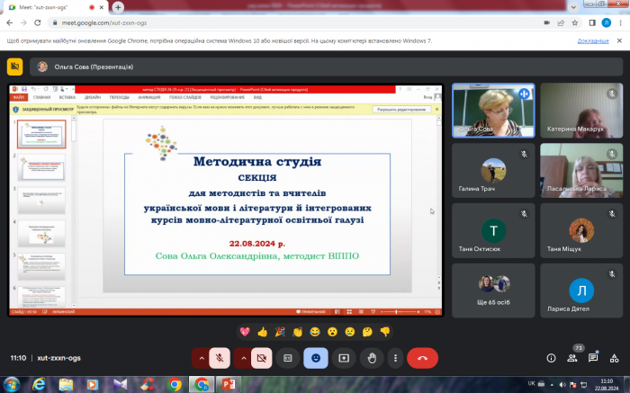Open the participants people panel
Screen dimensions: 630x393
pyautogui.click(x=571, y=358)
